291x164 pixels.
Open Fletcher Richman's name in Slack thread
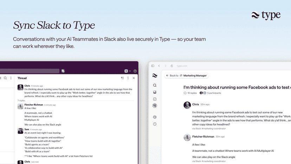pos(34,105)
